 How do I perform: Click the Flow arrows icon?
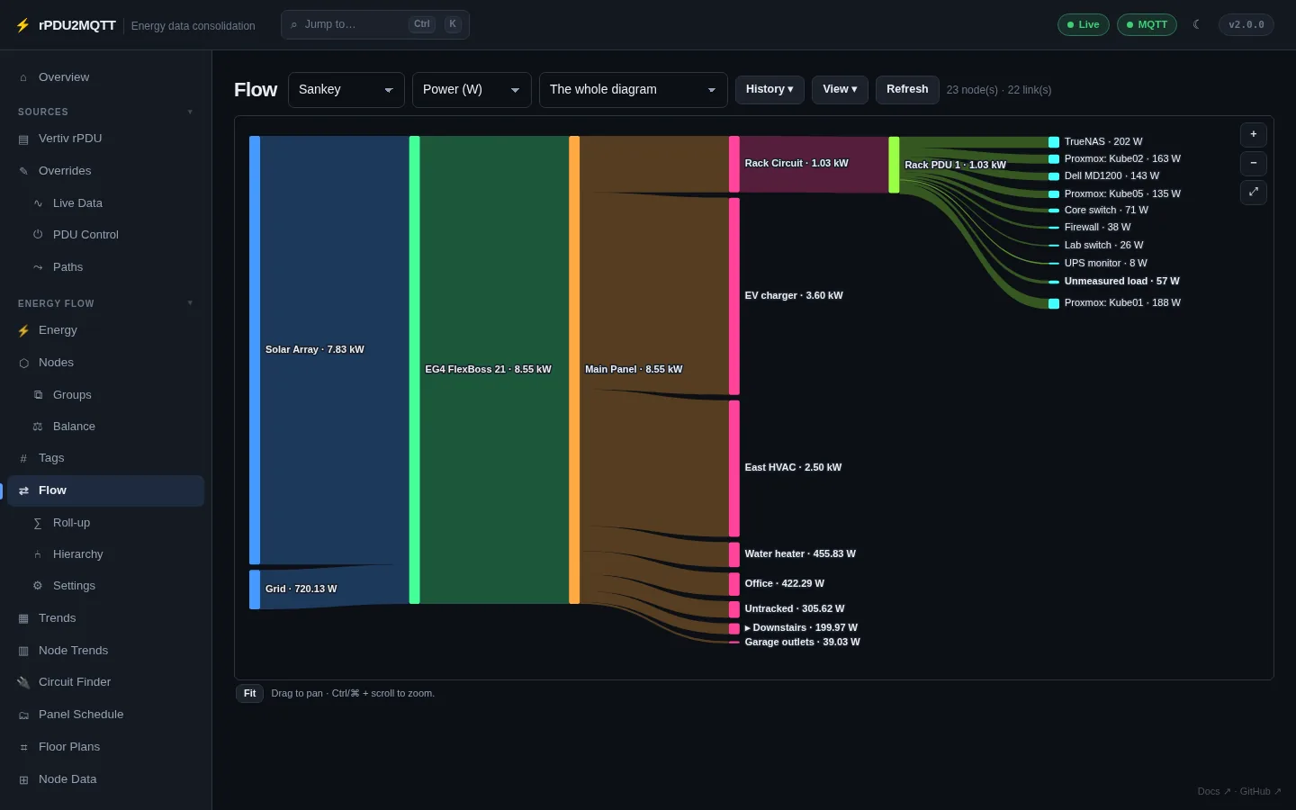[x=23, y=490]
